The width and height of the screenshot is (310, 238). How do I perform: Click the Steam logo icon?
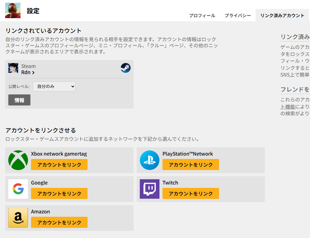point(125,68)
